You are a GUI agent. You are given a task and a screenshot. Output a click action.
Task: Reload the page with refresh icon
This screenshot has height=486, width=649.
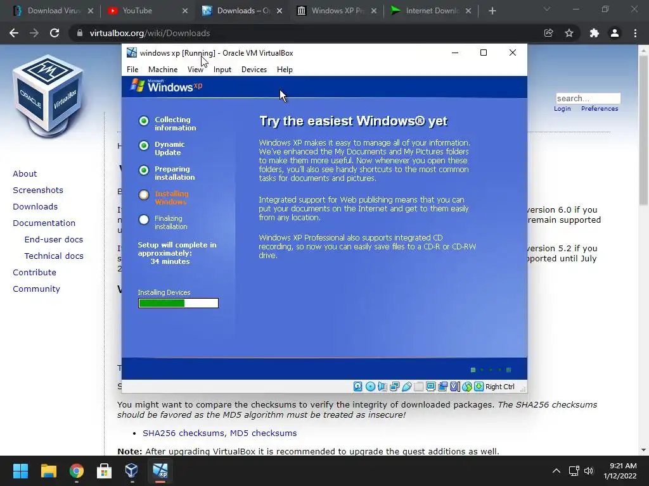(55, 33)
